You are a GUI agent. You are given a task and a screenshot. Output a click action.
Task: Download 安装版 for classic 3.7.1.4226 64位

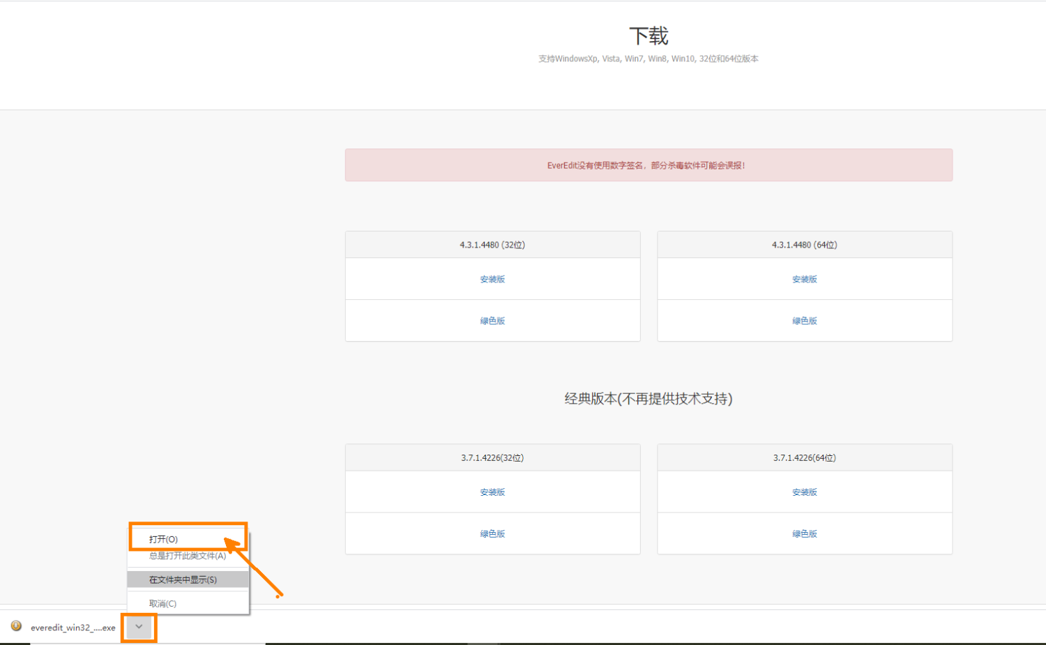[x=805, y=492]
